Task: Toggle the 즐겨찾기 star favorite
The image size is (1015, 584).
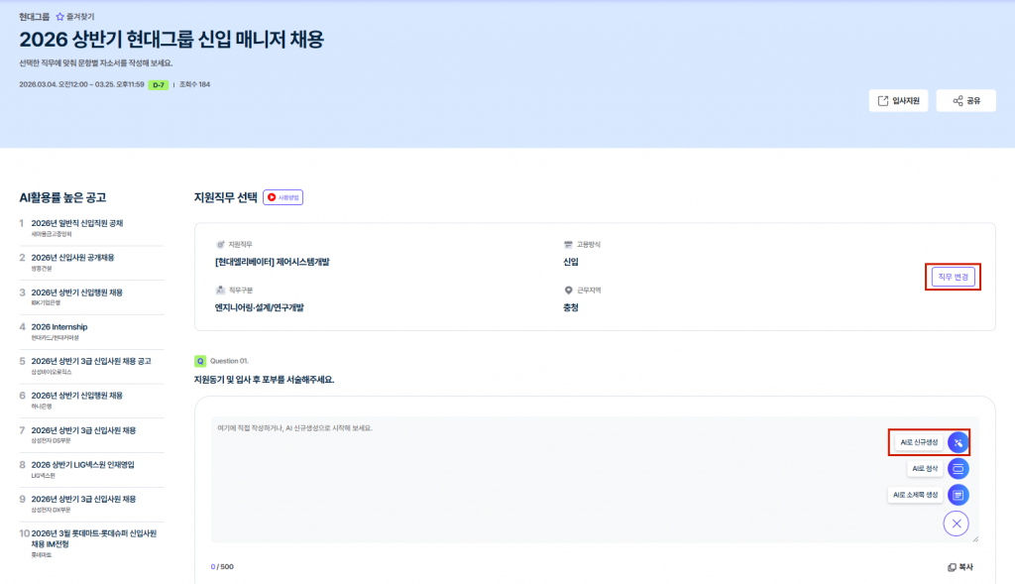Action: (60, 17)
